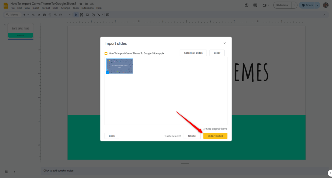Toggle Keep original theme checkbox
This screenshot has width=332, height=178.
point(204,129)
